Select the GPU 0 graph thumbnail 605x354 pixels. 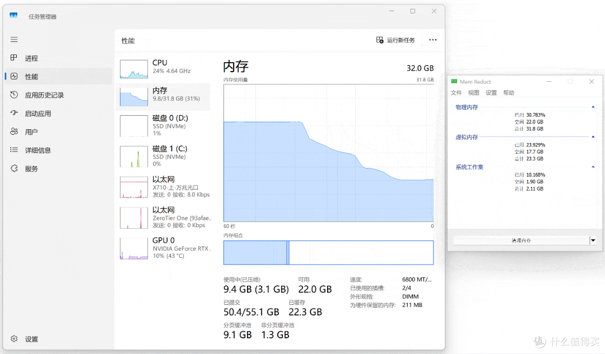click(x=133, y=248)
